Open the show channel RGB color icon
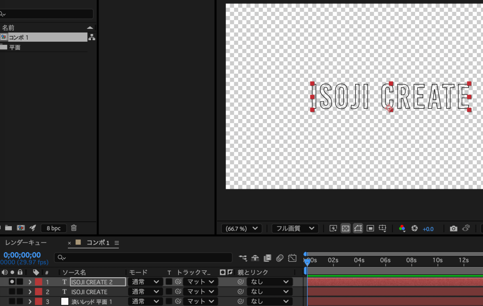This screenshot has width=483, height=306. click(x=402, y=228)
